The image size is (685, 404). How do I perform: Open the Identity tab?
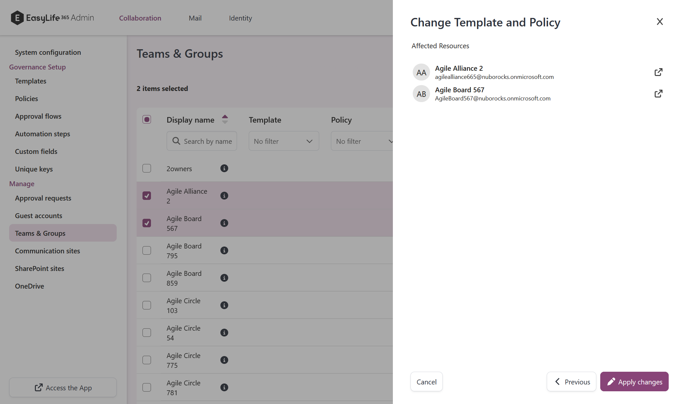pyautogui.click(x=240, y=18)
